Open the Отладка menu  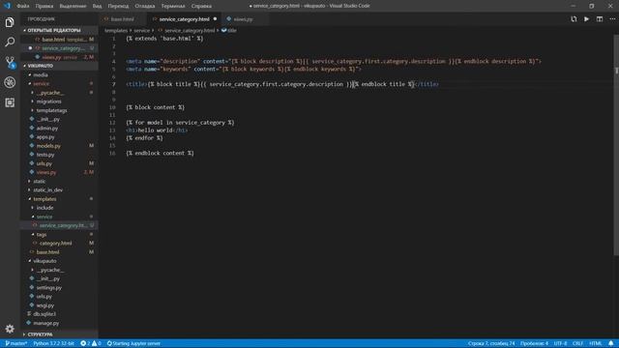(x=144, y=6)
